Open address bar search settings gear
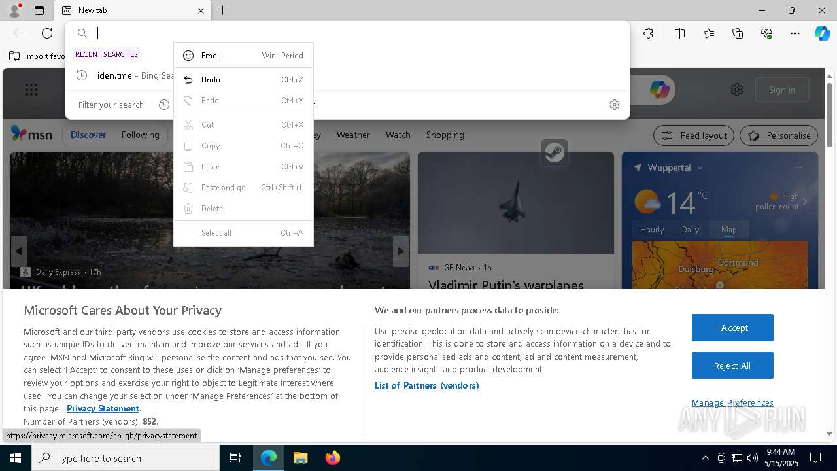The width and height of the screenshot is (837, 471). click(614, 105)
